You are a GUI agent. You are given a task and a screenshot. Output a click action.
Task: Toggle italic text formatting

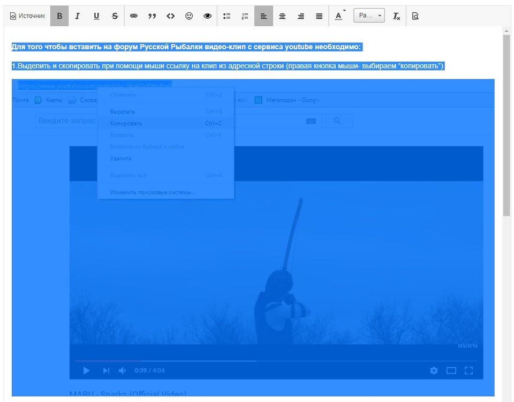point(78,16)
